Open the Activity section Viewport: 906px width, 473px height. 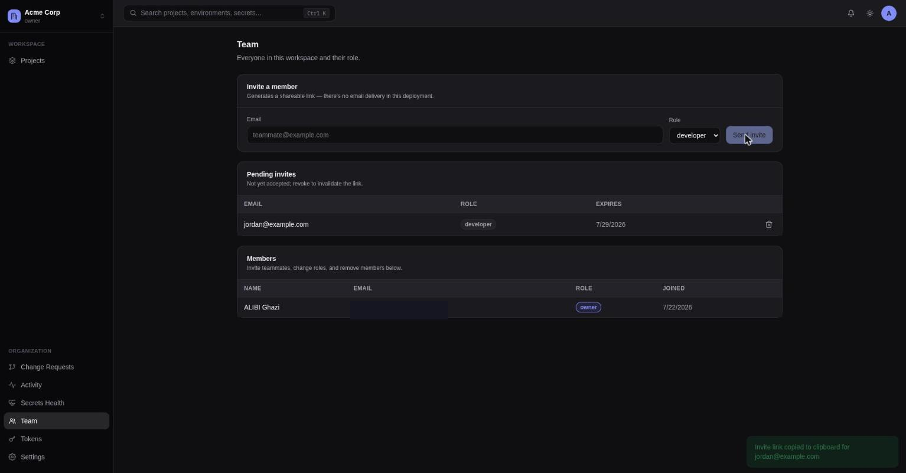pos(57,385)
